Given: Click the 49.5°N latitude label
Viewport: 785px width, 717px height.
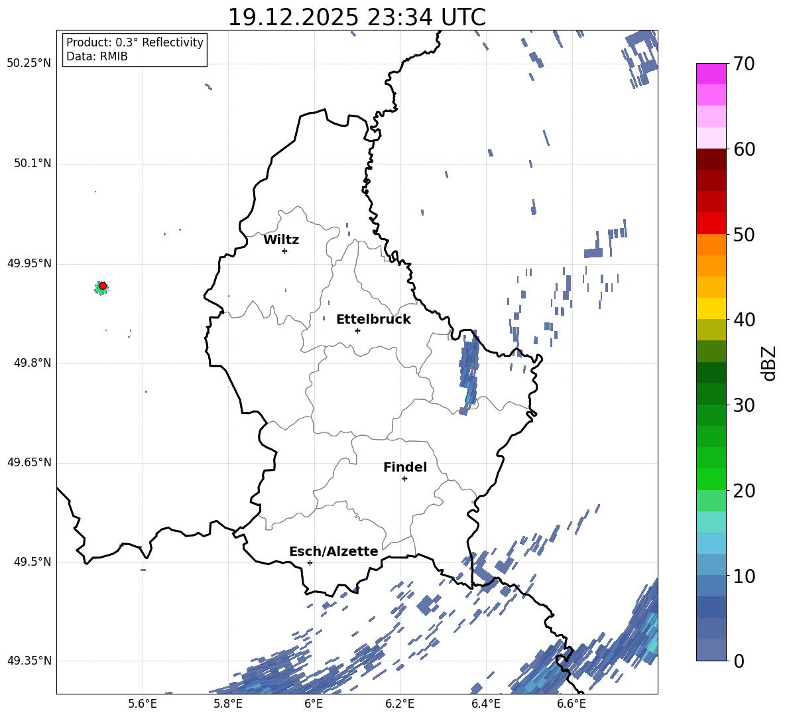Looking at the screenshot, I should 32,562.
